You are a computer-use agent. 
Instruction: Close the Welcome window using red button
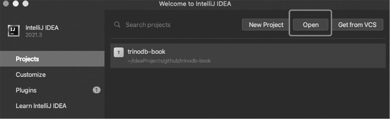click(x=6, y=4)
